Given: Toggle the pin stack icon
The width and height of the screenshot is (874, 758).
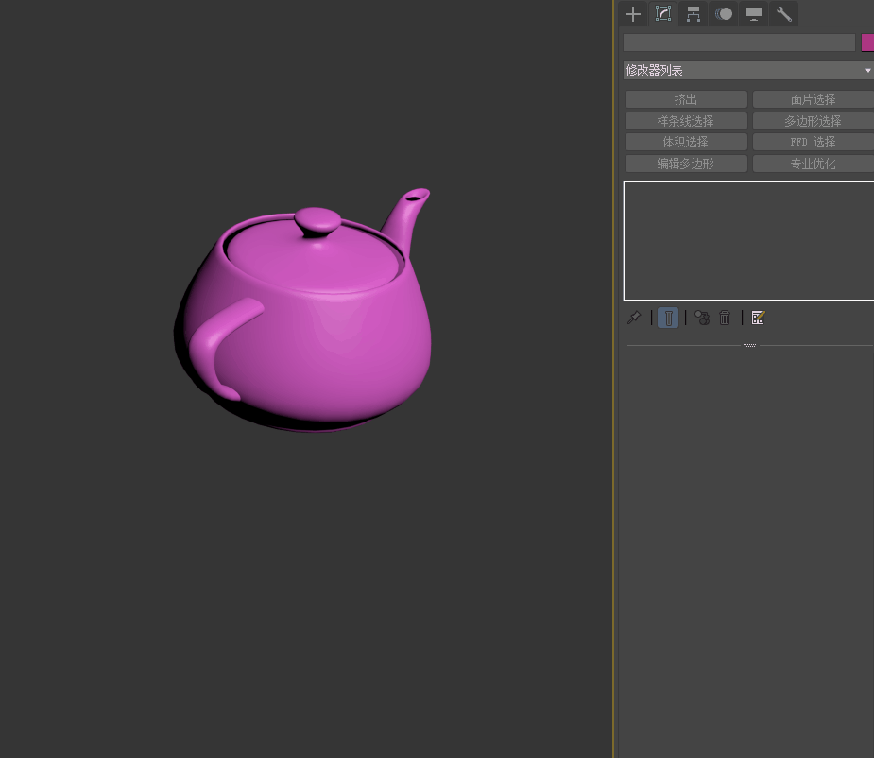Looking at the screenshot, I should 634,318.
